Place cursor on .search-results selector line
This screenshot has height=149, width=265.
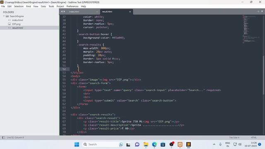pyautogui.click(x=91, y=45)
